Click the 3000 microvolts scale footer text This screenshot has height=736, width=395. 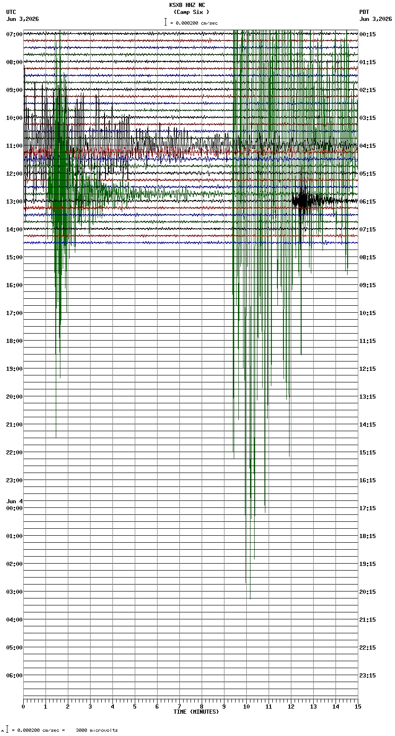97,730
